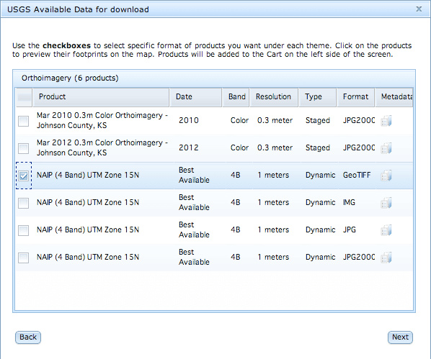431x359 pixels.
Task: Click 1 meters resolution in the JPG row
Action: [273, 230]
